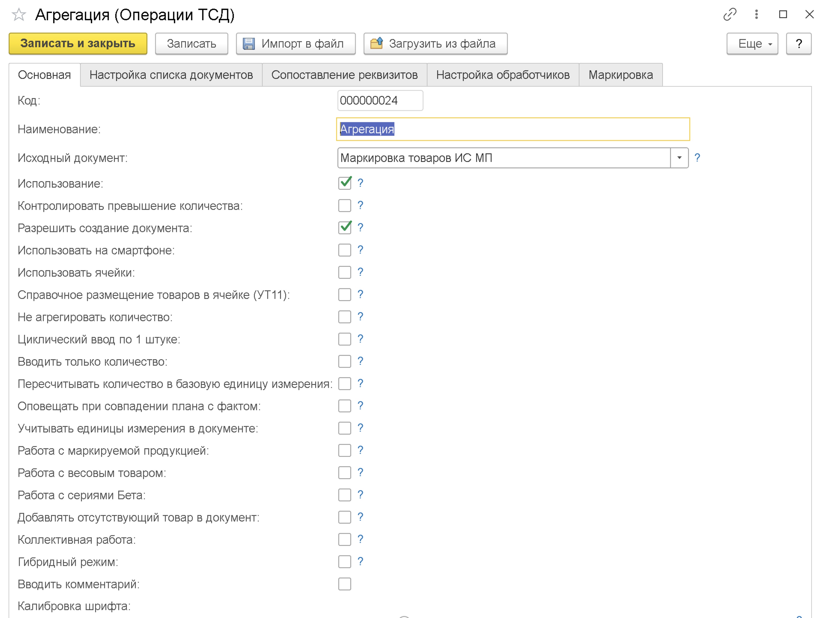Click the Записать button

click(191, 43)
